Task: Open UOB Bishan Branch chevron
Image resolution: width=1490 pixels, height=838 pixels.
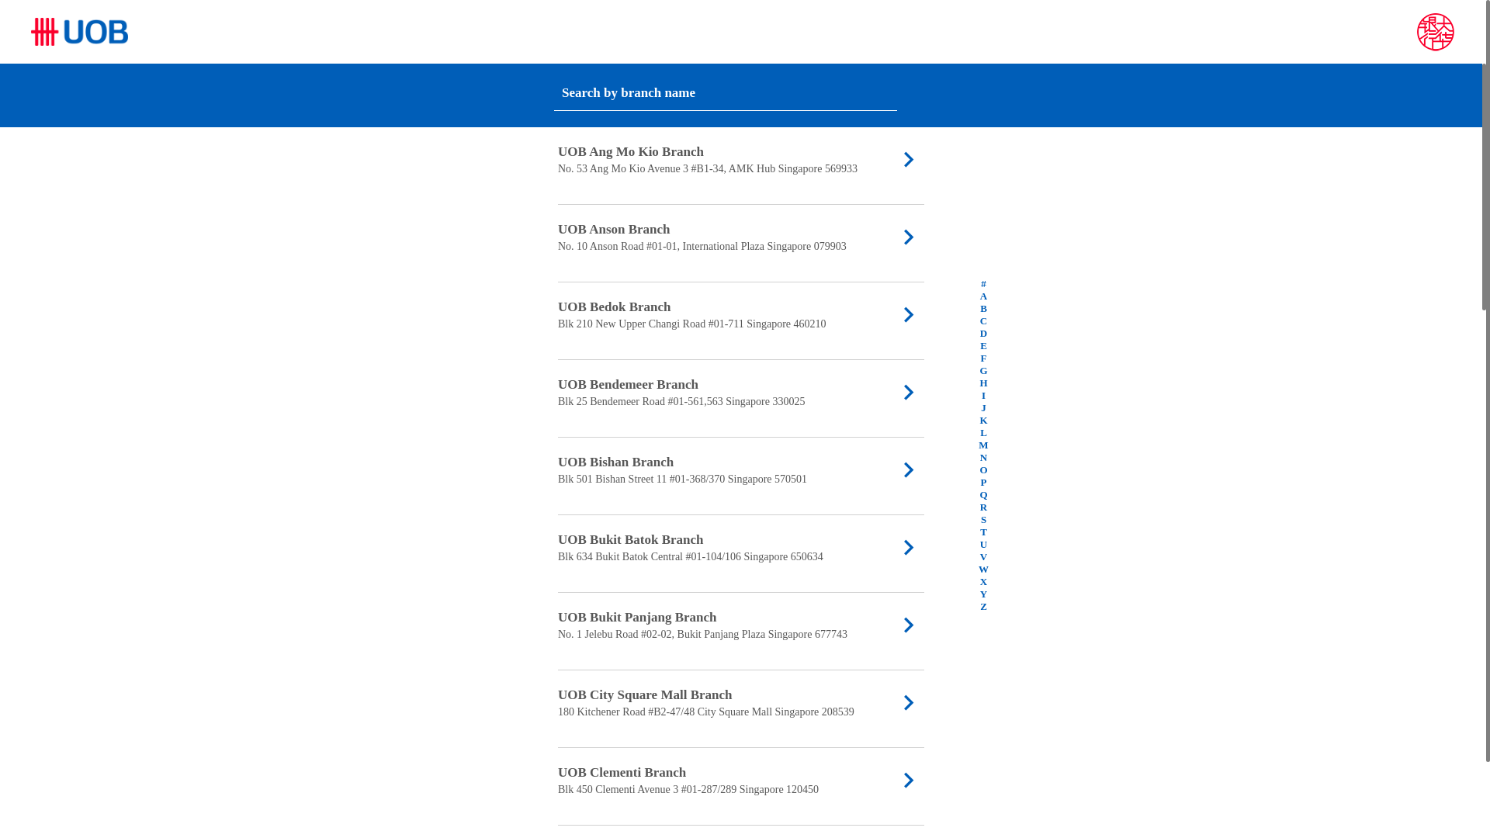Action: (x=909, y=470)
